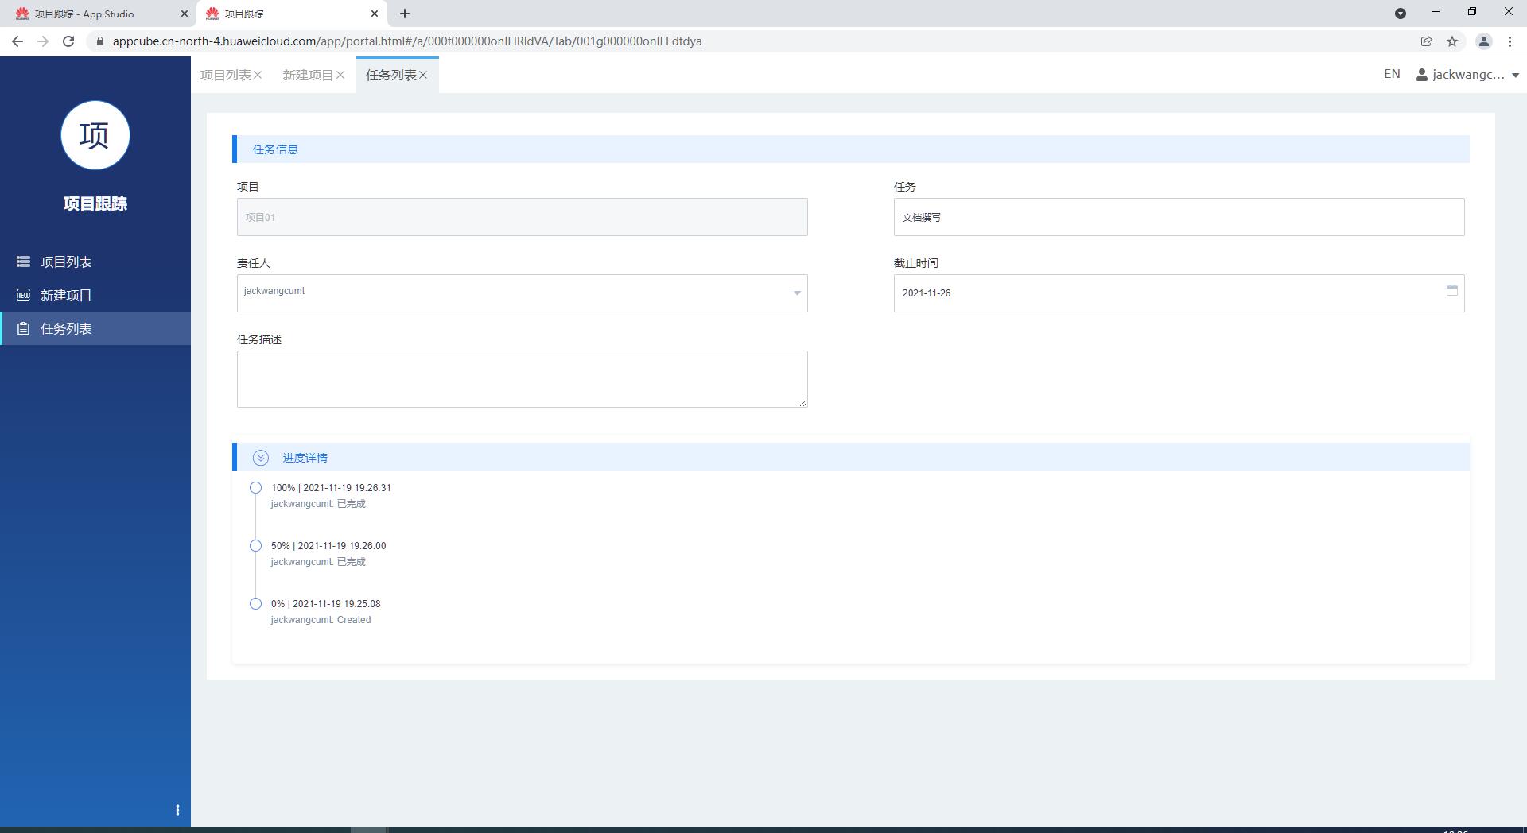
Task: Switch to the 新建项目 page tab
Action: click(308, 75)
